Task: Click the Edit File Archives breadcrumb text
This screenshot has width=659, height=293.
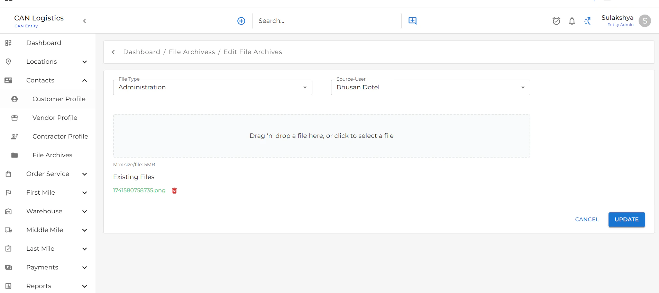Action: pos(253,52)
